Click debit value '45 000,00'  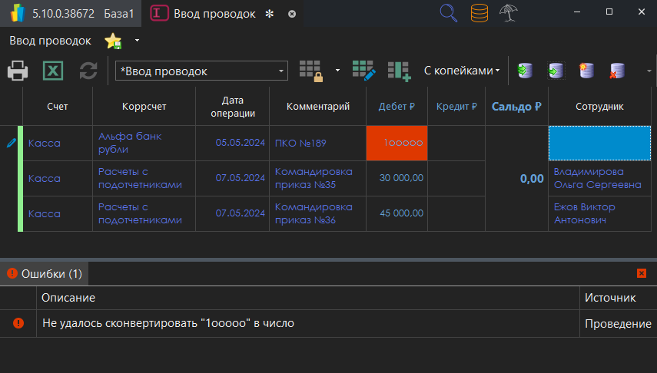[397, 213]
